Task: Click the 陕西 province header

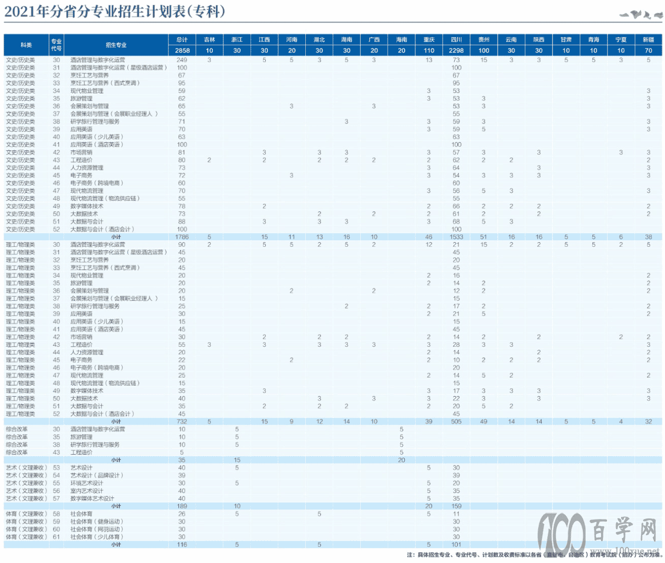Action: 539,39
